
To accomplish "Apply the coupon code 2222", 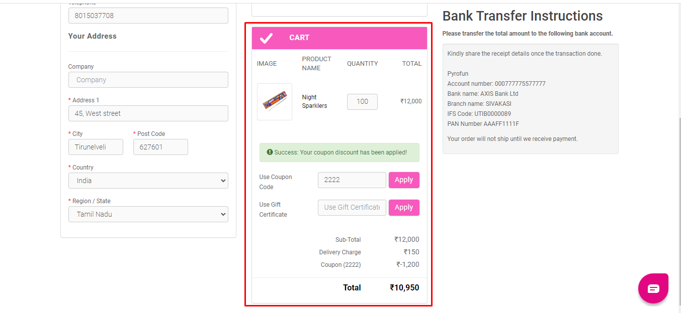I will tap(404, 180).
